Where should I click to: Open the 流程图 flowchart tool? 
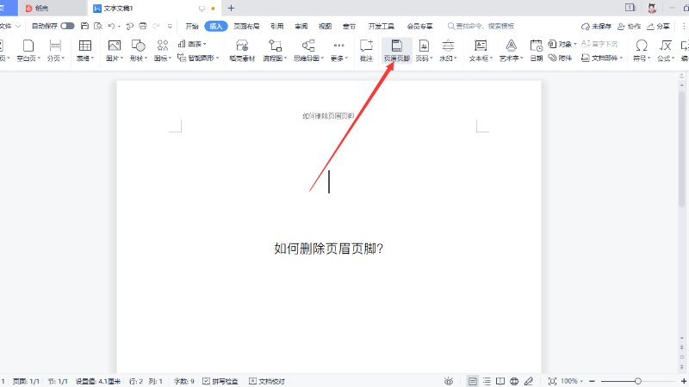[275, 50]
